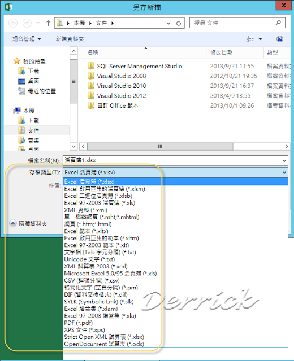Choose Unicode 文字 (*.txt) type
This screenshot has width=294, height=361.
click(176, 259)
